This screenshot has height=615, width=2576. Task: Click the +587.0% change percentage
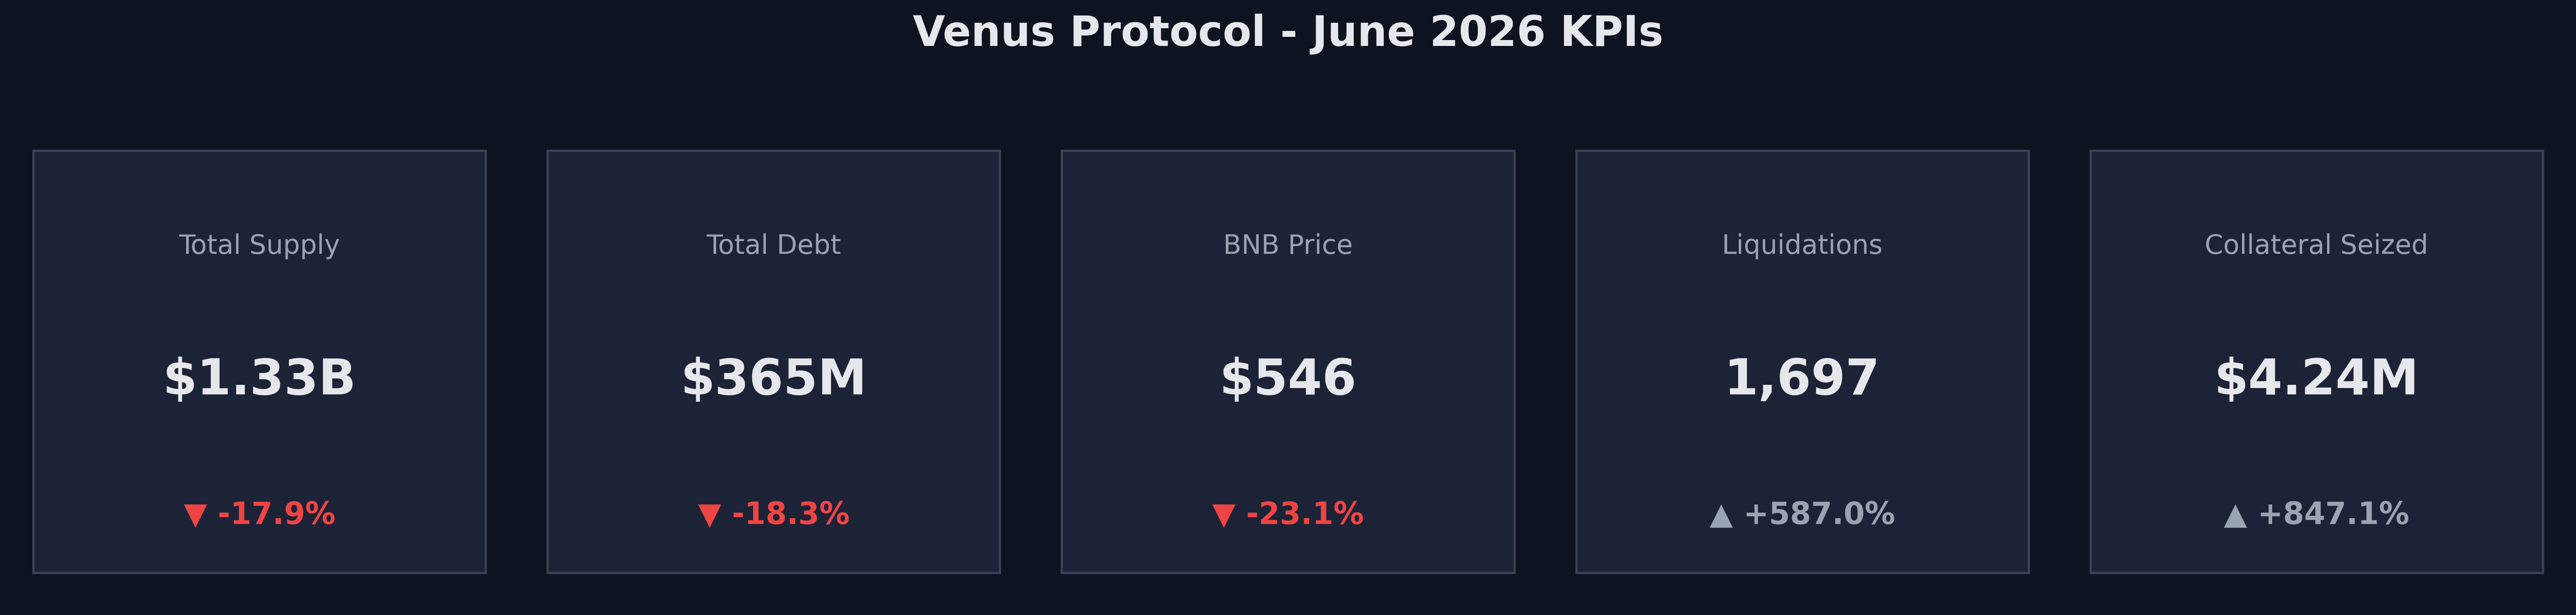tap(1819, 514)
